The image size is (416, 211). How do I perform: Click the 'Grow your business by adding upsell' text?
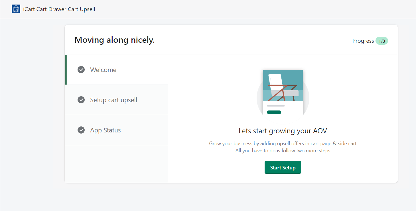pyautogui.click(x=283, y=144)
